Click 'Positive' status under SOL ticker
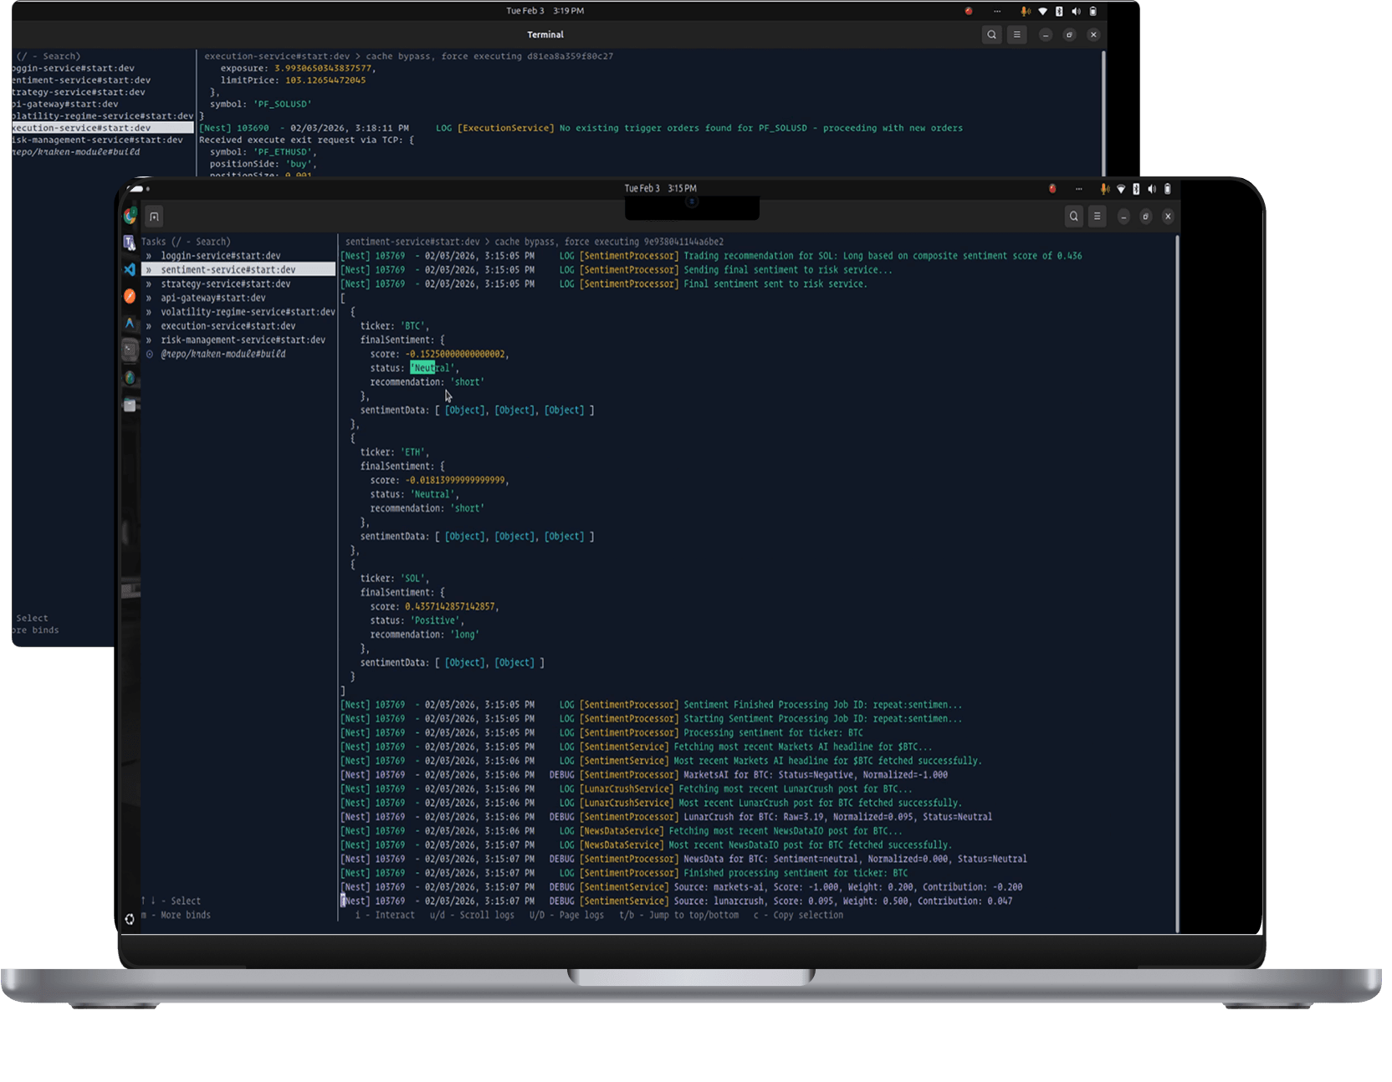 tap(436, 621)
